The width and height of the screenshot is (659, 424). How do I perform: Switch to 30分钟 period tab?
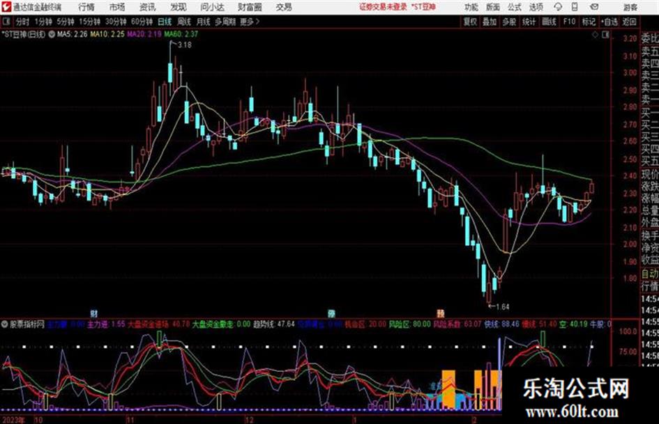tap(115, 22)
